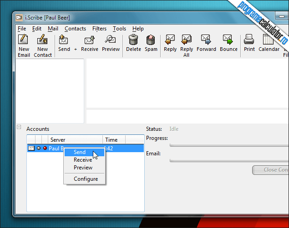Click the Progress bar
This screenshot has width=289, height=228.
point(229,145)
